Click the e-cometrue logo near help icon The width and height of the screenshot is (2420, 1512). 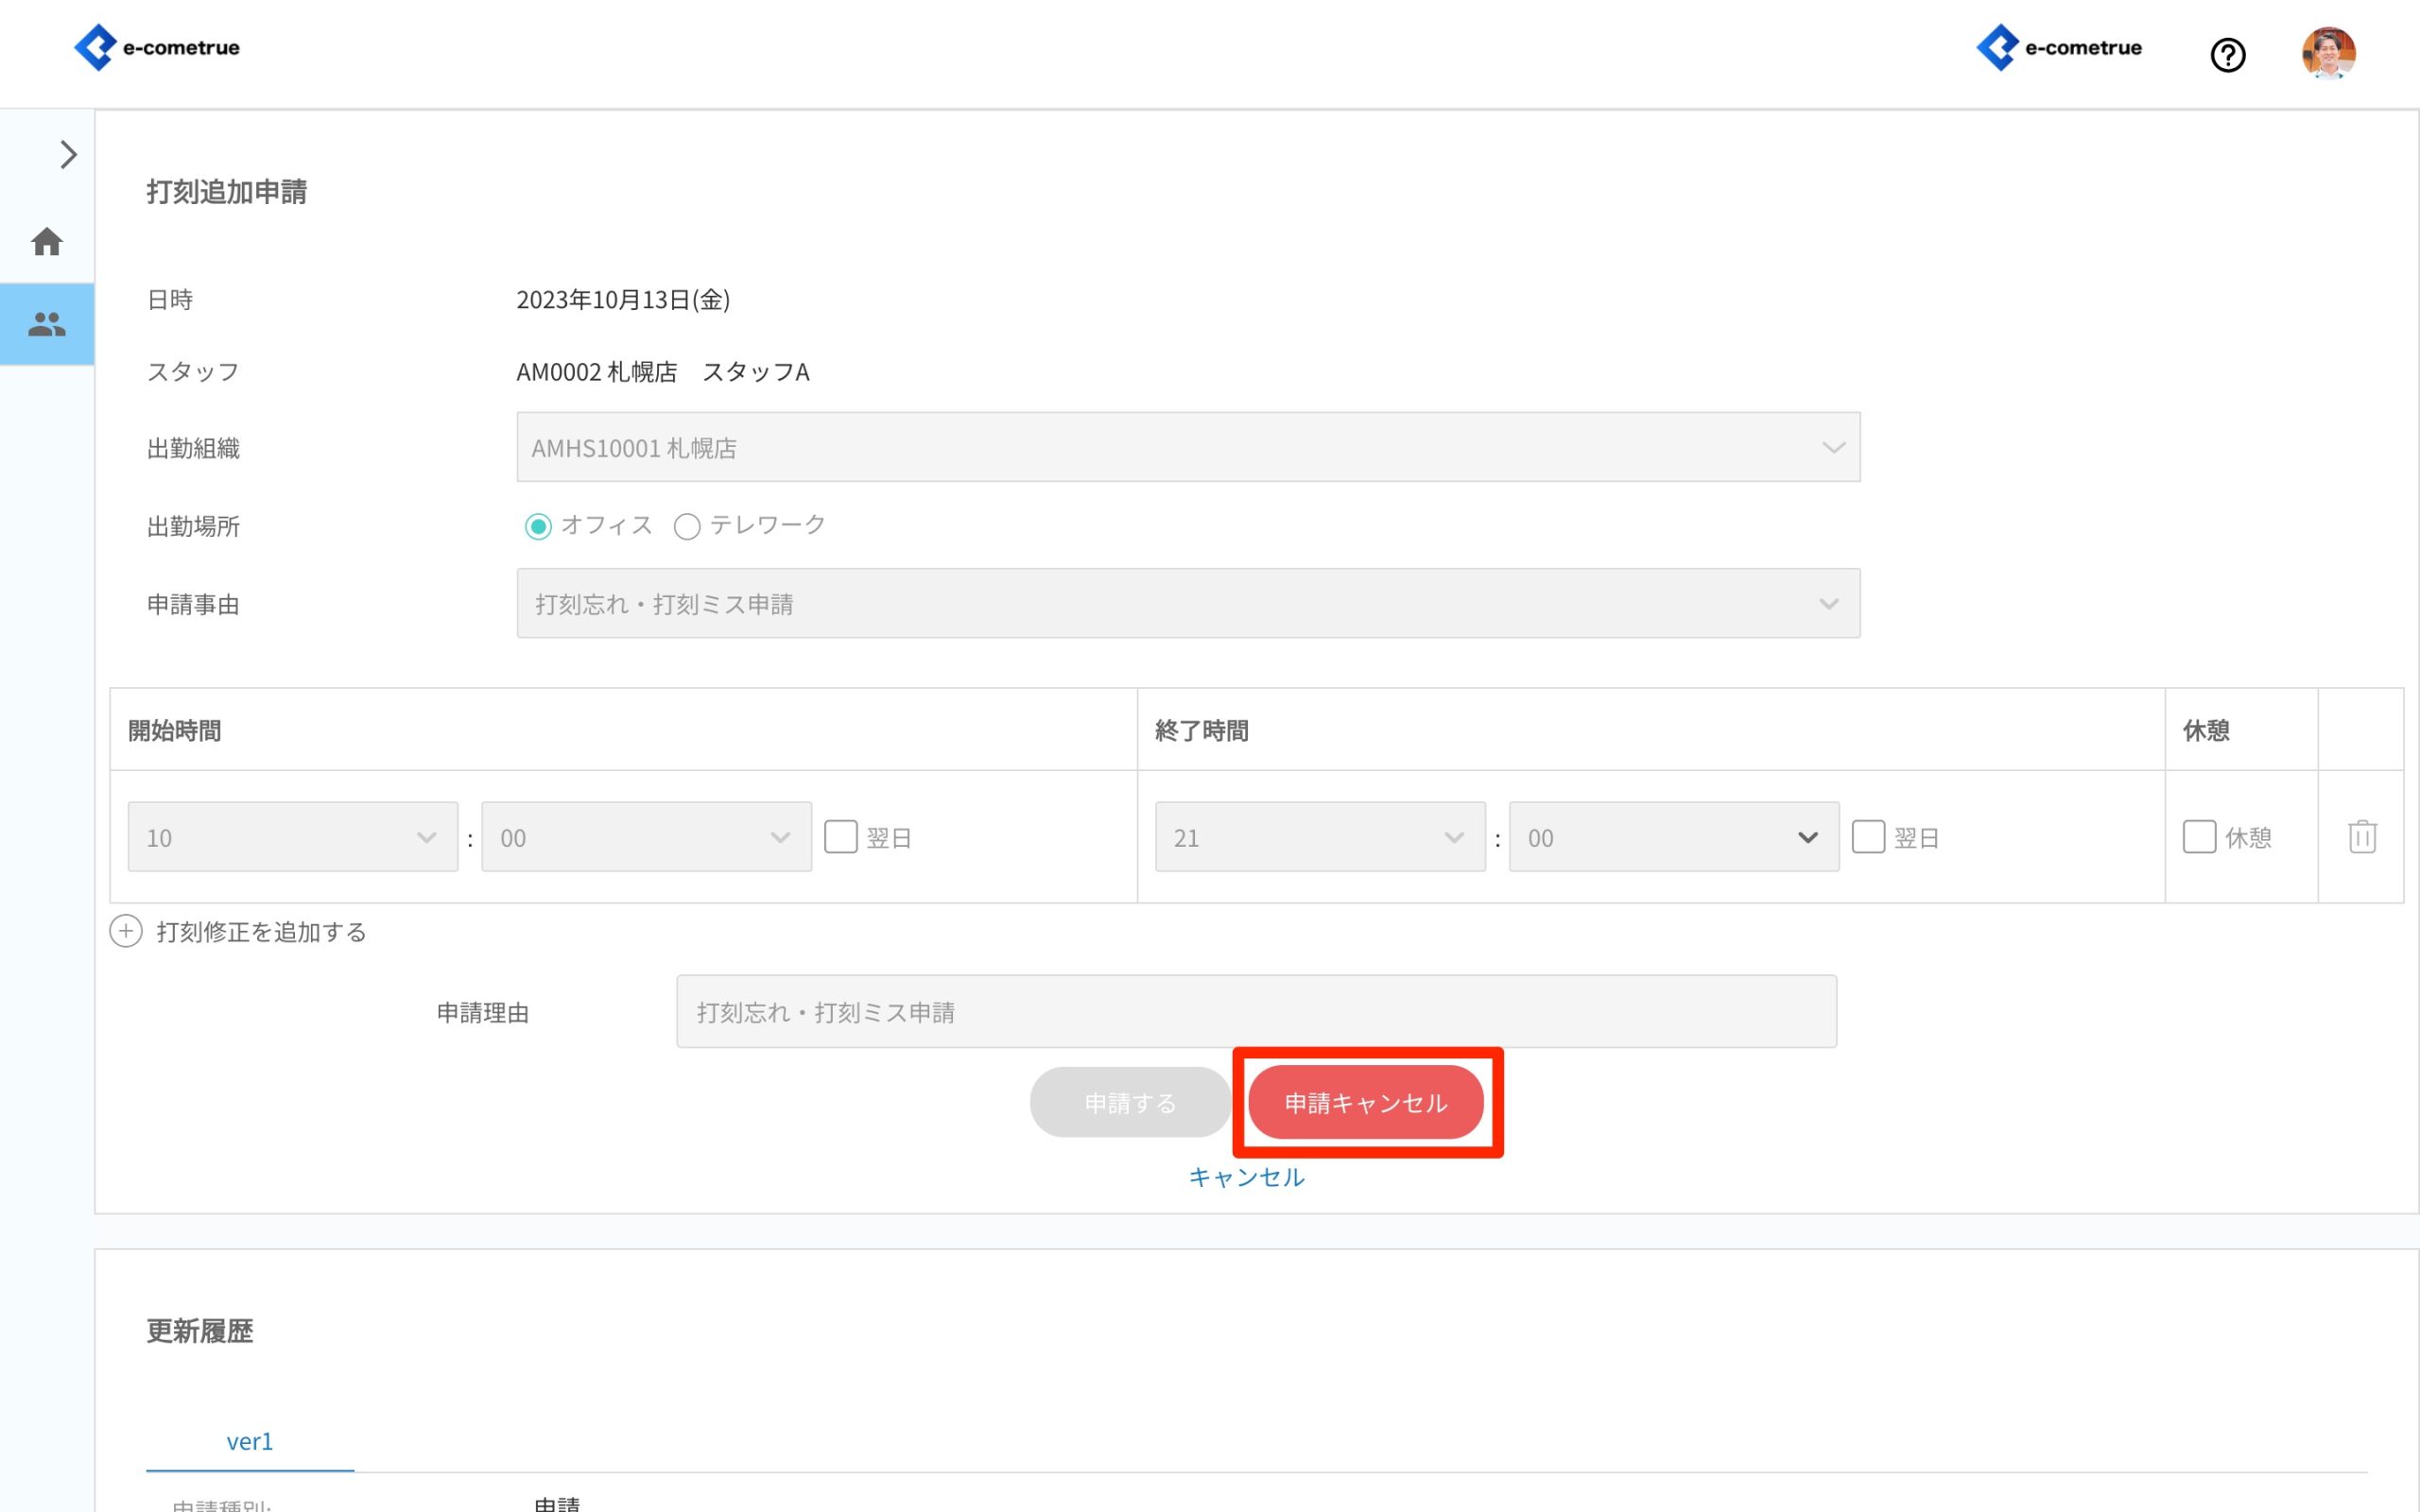[x=2059, y=47]
